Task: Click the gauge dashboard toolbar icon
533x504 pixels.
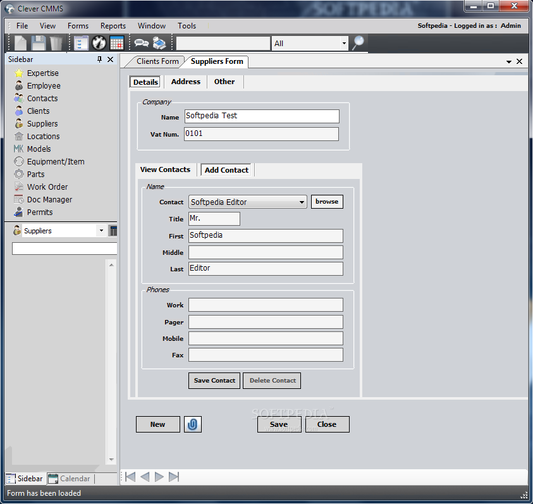Action: 99,43
